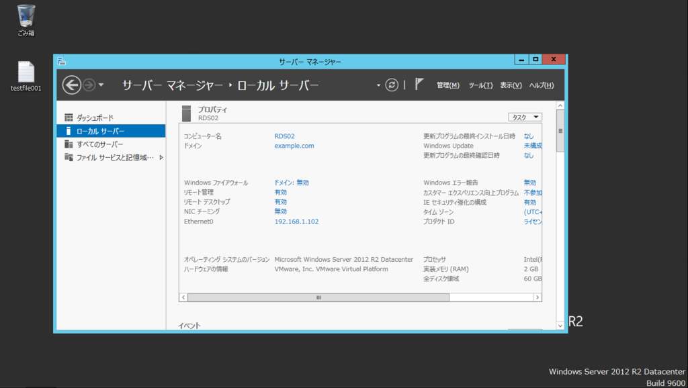Open the 管理(M) menu

pos(447,85)
